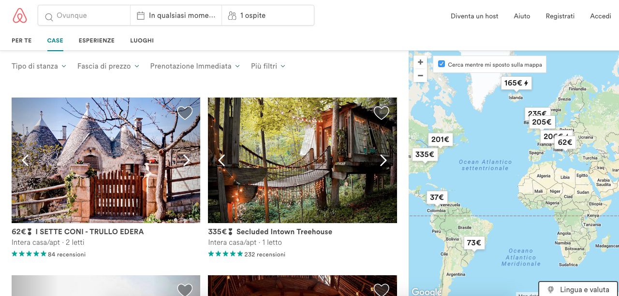This screenshot has width=619, height=296.
Task: Click the Airbnb logo icon
Action: [20, 16]
